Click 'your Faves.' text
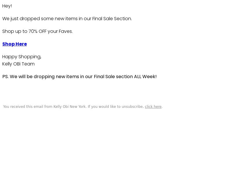The width and height of the screenshot is (231, 173). click(x=60, y=31)
